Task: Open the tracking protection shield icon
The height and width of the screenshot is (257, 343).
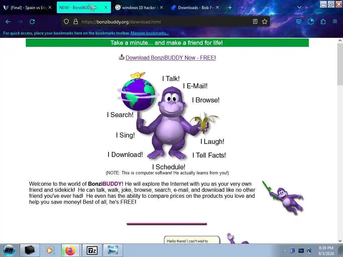Action: pyautogui.click(x=66, y=22)
